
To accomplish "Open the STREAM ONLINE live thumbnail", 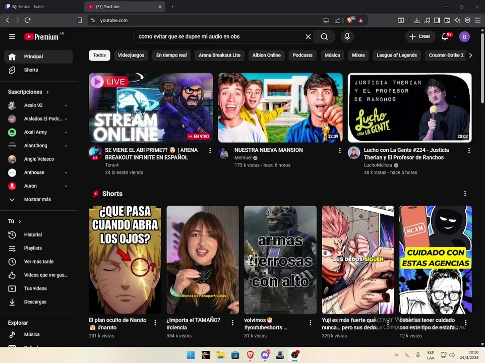I will (x=151, y=107).
